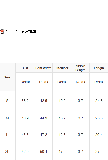Click the Shoulder column header
This screenshot has width=108, height=160.
(62, 68)
